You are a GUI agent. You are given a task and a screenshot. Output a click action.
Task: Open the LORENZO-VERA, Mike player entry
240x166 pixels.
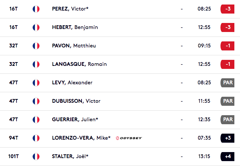click(x=81, y=138)
